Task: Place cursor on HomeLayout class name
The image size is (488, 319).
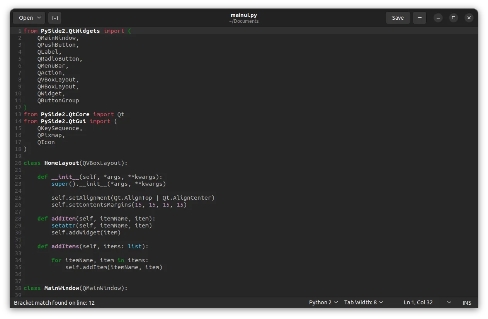Action: click(x=62, y=163)
